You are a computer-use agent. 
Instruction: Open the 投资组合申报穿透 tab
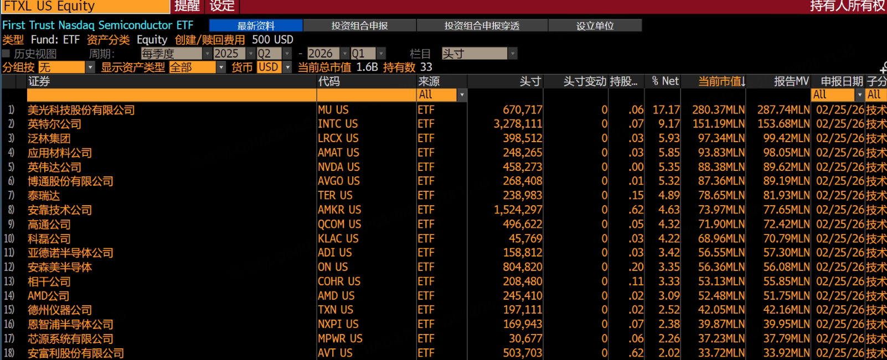point(482,25)
